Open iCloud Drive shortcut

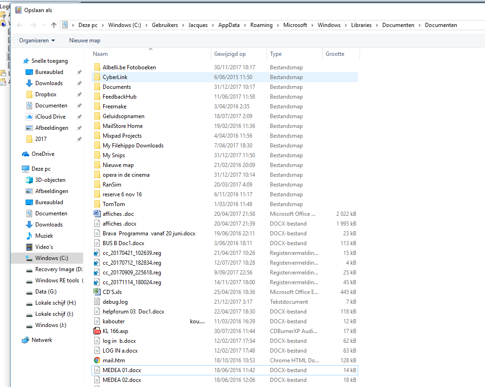(46, 117)
